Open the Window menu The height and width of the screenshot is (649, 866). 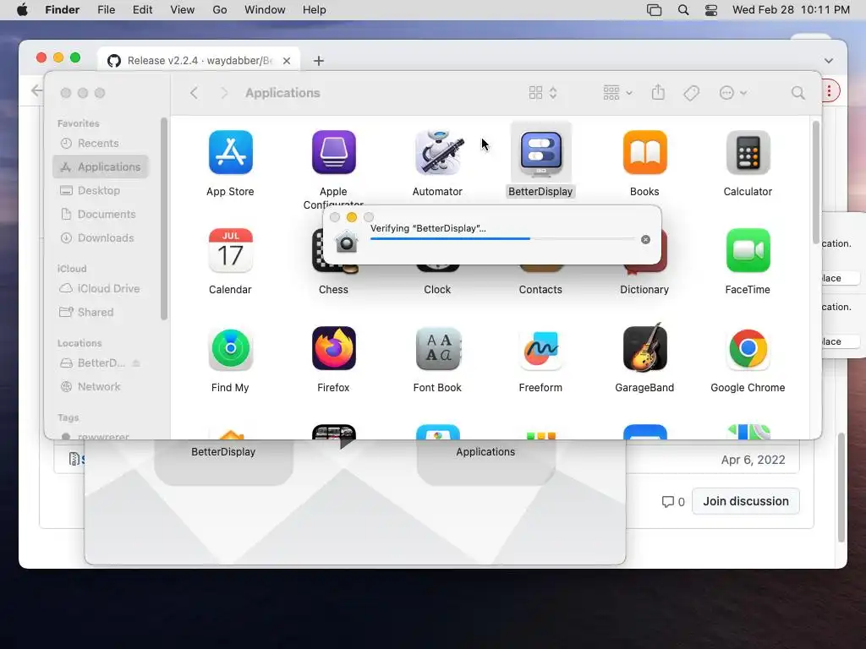(x=265, y=10)
